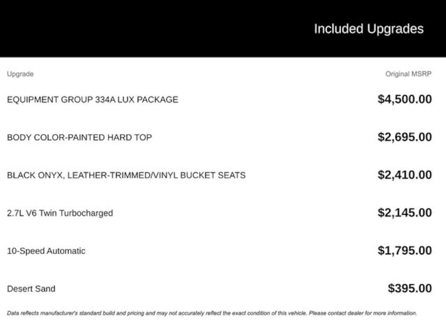Click the Upgrade column header

(20, 74)
